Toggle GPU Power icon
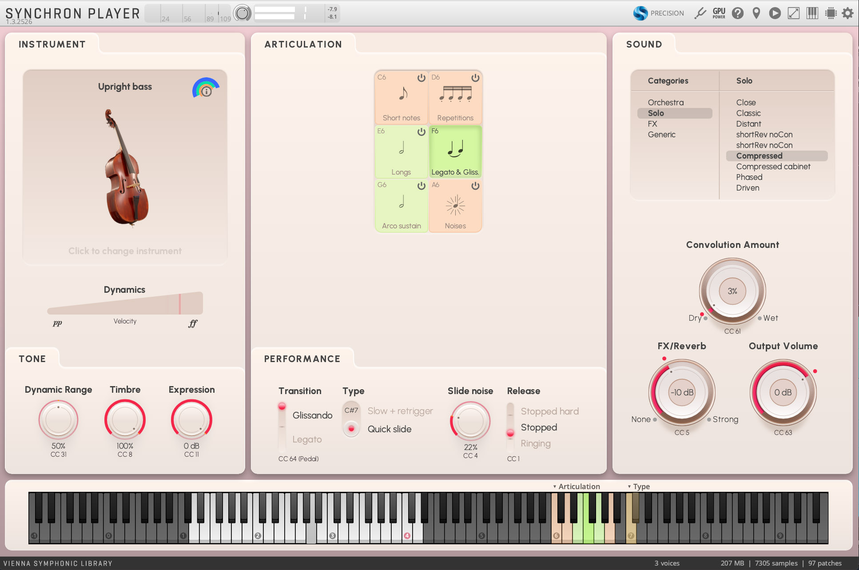 point(719,13)
